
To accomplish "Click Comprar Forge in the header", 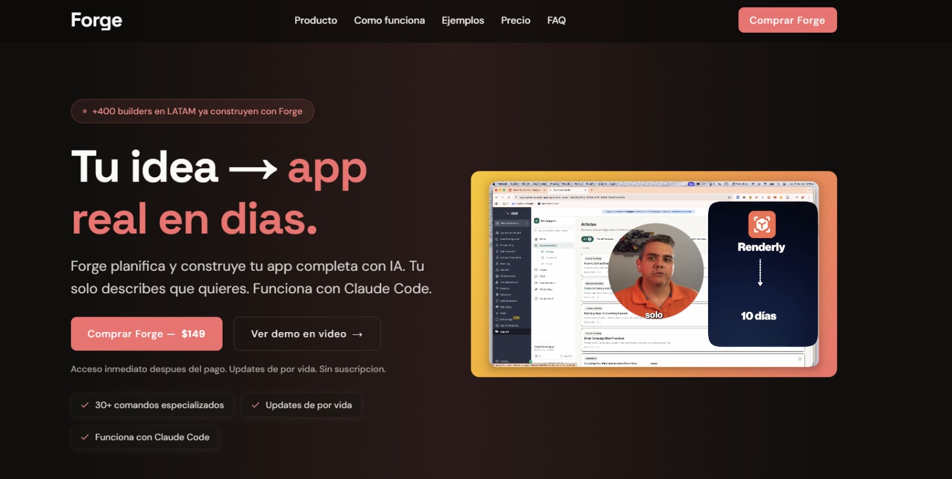I will click(787, 20).
